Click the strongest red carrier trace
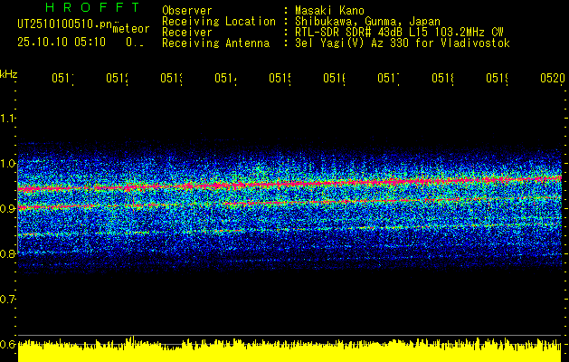569x362 pixels. pyautogui.click(x=289, y=184)
